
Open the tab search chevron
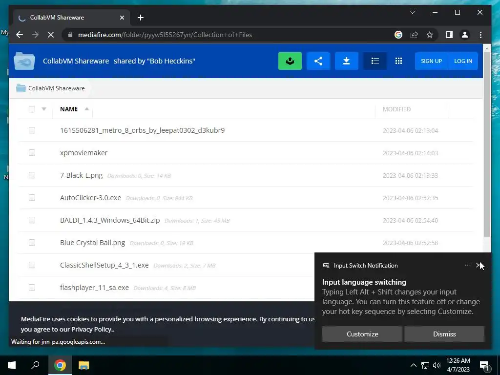point(412,12)
